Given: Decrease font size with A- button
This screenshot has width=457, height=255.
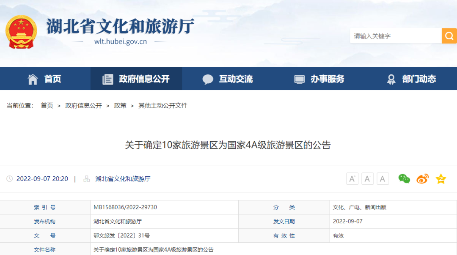Looking at the screenshot, I should click(367, 179).
